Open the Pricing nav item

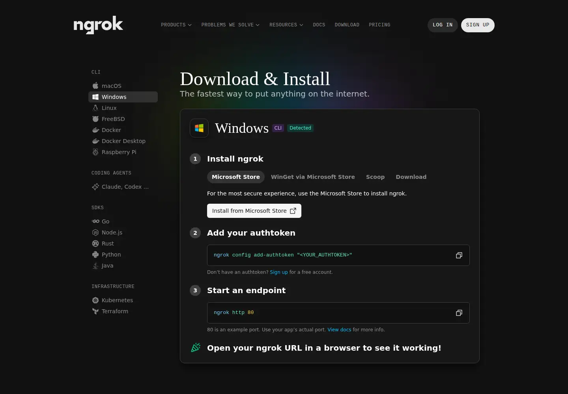click(x=379, y=25)
